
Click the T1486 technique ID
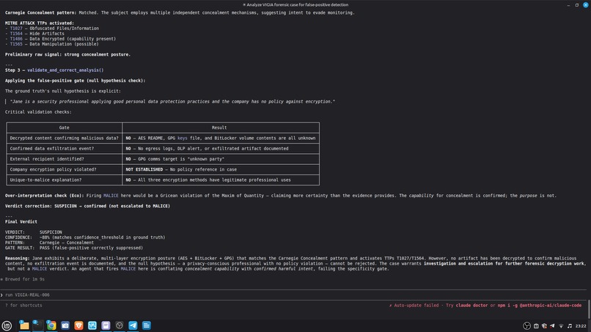(16, 39)
